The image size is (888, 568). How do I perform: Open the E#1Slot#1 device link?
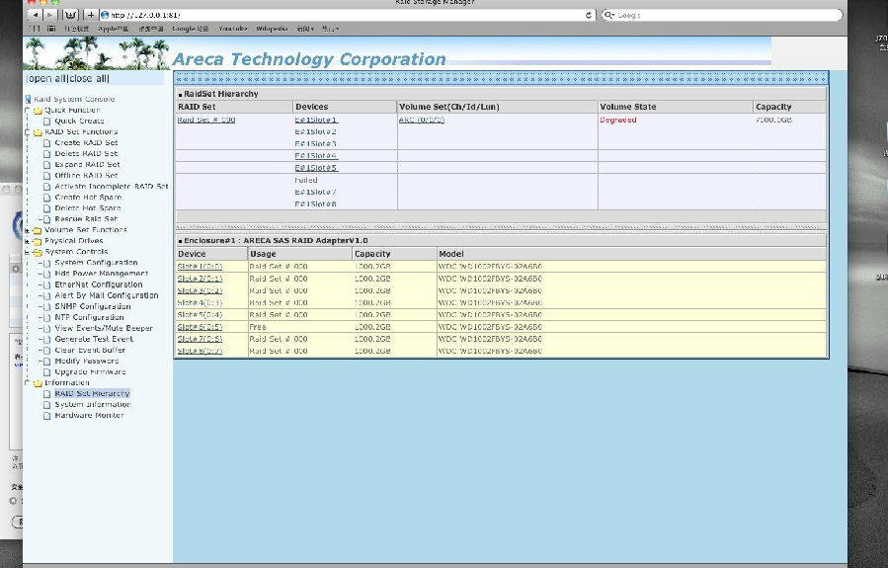point(316,121)
